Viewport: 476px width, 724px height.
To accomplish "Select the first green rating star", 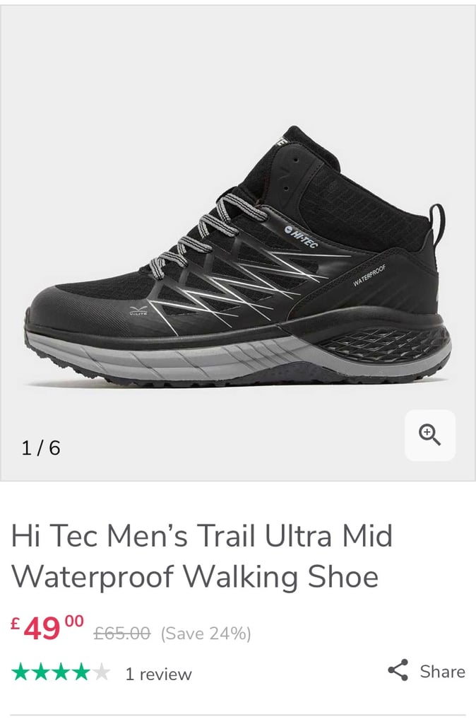I will click(20, 672).
